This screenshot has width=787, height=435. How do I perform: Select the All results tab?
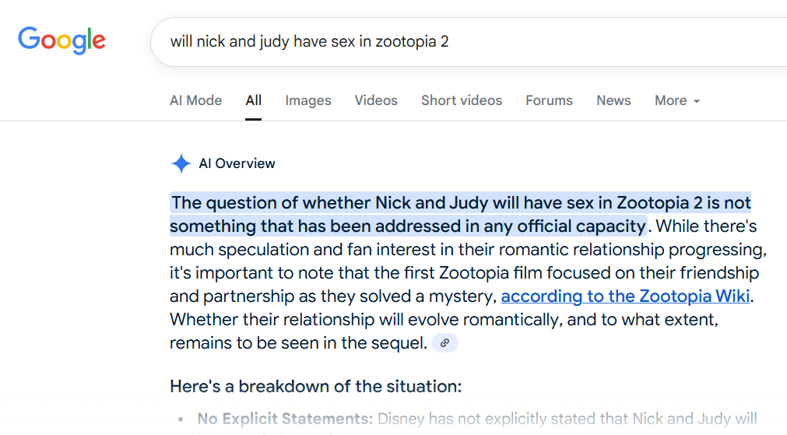coord(254,100)
